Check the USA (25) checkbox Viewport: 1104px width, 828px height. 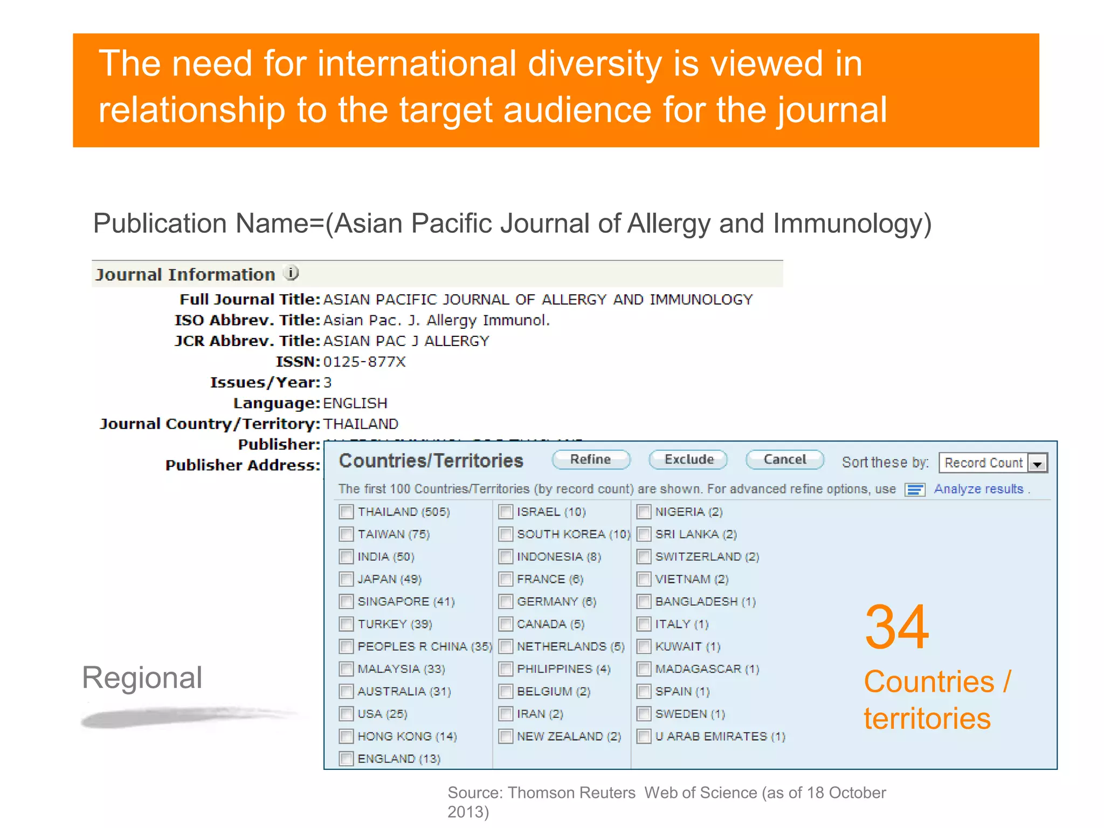click(346, 714)
